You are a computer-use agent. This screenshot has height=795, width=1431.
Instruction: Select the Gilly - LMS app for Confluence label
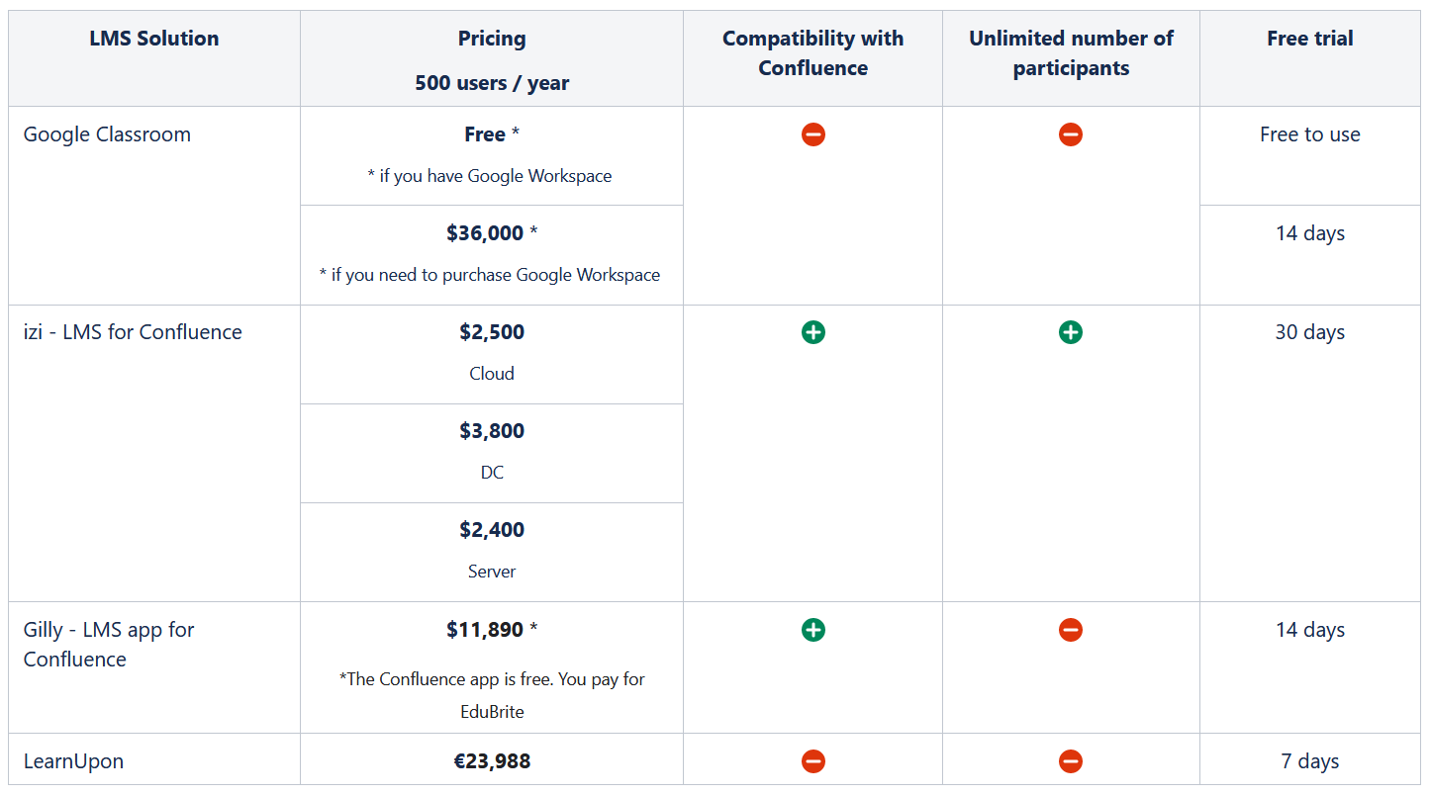pos(109,645)
